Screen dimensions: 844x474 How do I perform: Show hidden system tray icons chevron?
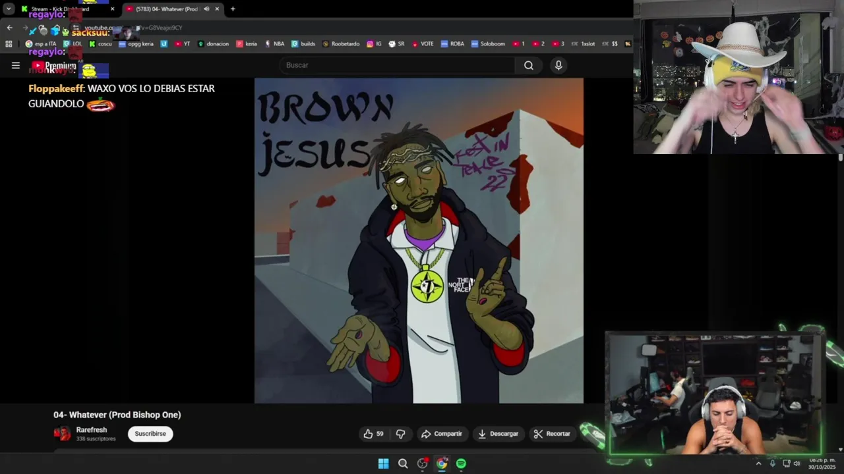tap(758, 463)
